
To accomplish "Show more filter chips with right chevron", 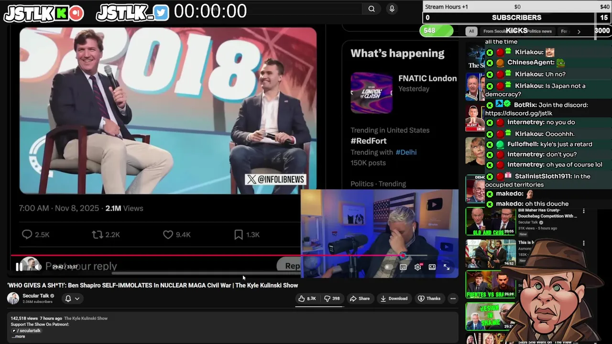I will click(579, 32).
